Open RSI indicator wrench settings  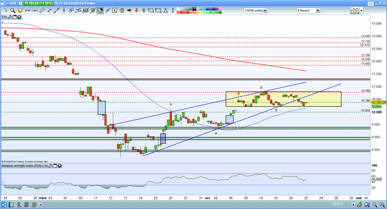tap(51, 166)
